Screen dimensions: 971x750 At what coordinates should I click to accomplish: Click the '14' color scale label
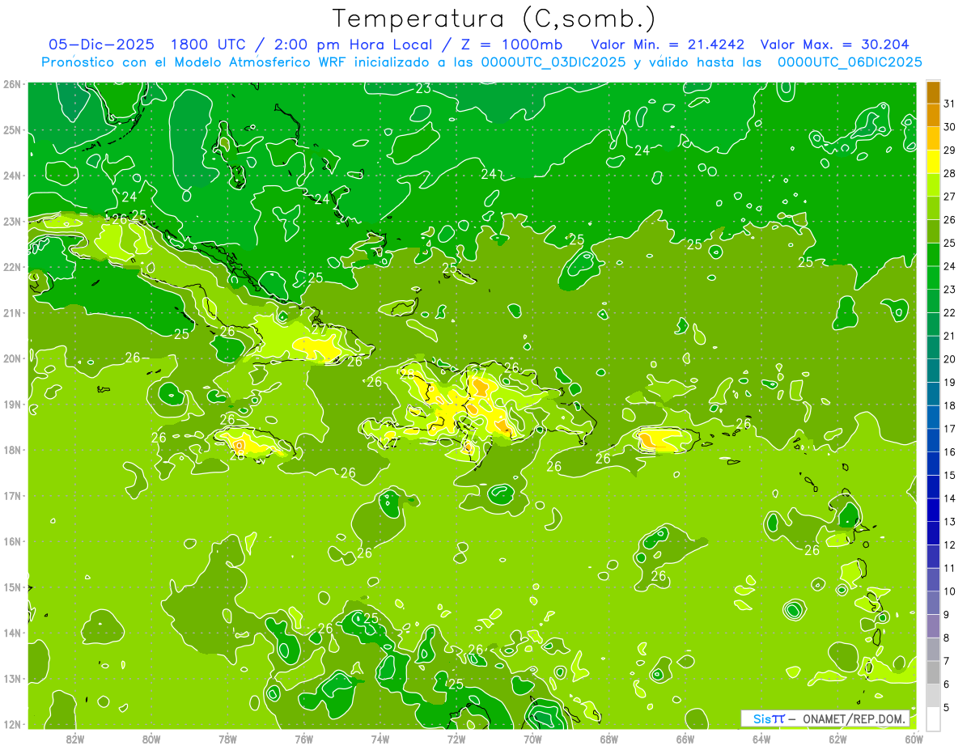coord(949,498)
